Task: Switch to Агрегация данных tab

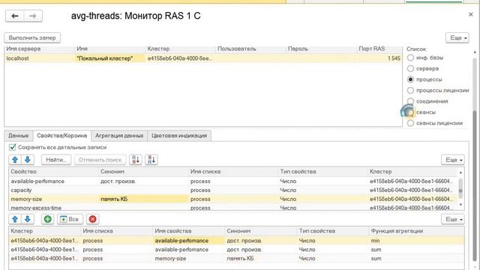Action: tap(119, 136)
